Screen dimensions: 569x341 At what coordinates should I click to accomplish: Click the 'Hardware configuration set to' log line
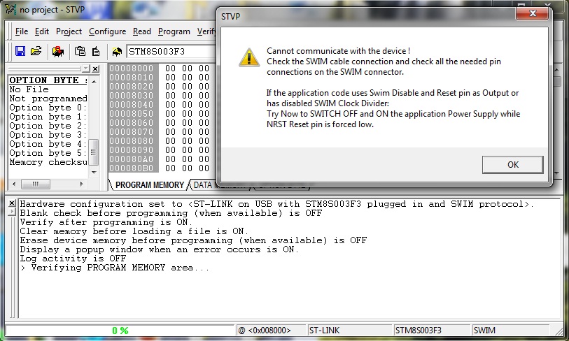tap(277, 204)
